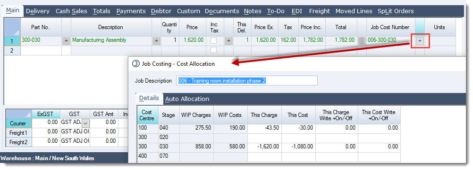The height and width of the screenshot is (170, 473).
Task: Open the Cash Sales tab
Action: click(71, 11)
